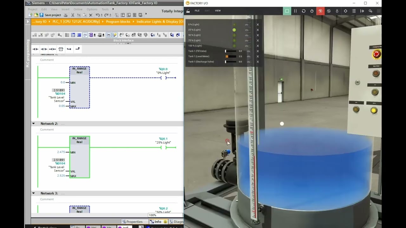This screenshot has width=406, height=228.
Task: Open the Edit menu in TIA Portal
Action: [44, 9]
